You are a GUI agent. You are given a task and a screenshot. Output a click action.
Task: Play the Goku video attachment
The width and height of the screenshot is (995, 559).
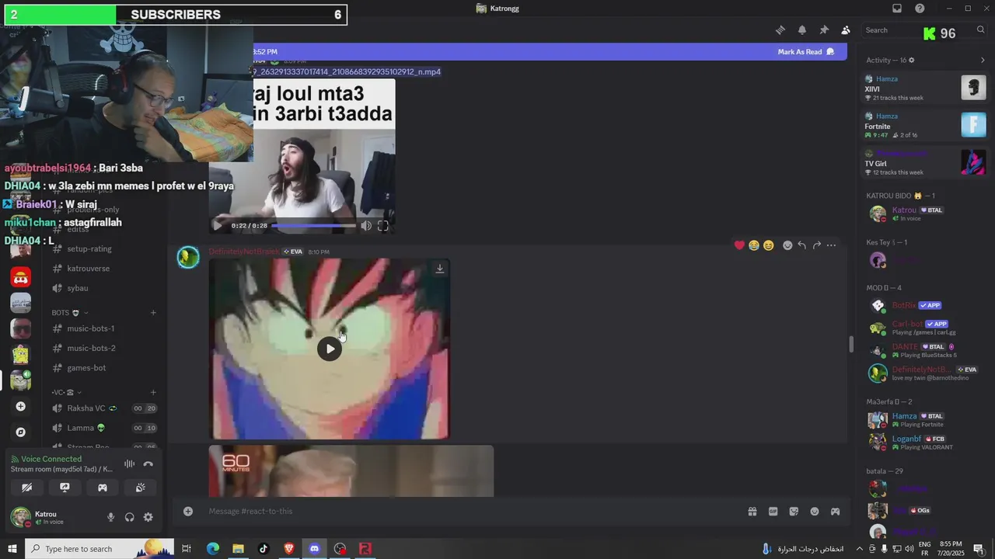(x=330, y=349)
